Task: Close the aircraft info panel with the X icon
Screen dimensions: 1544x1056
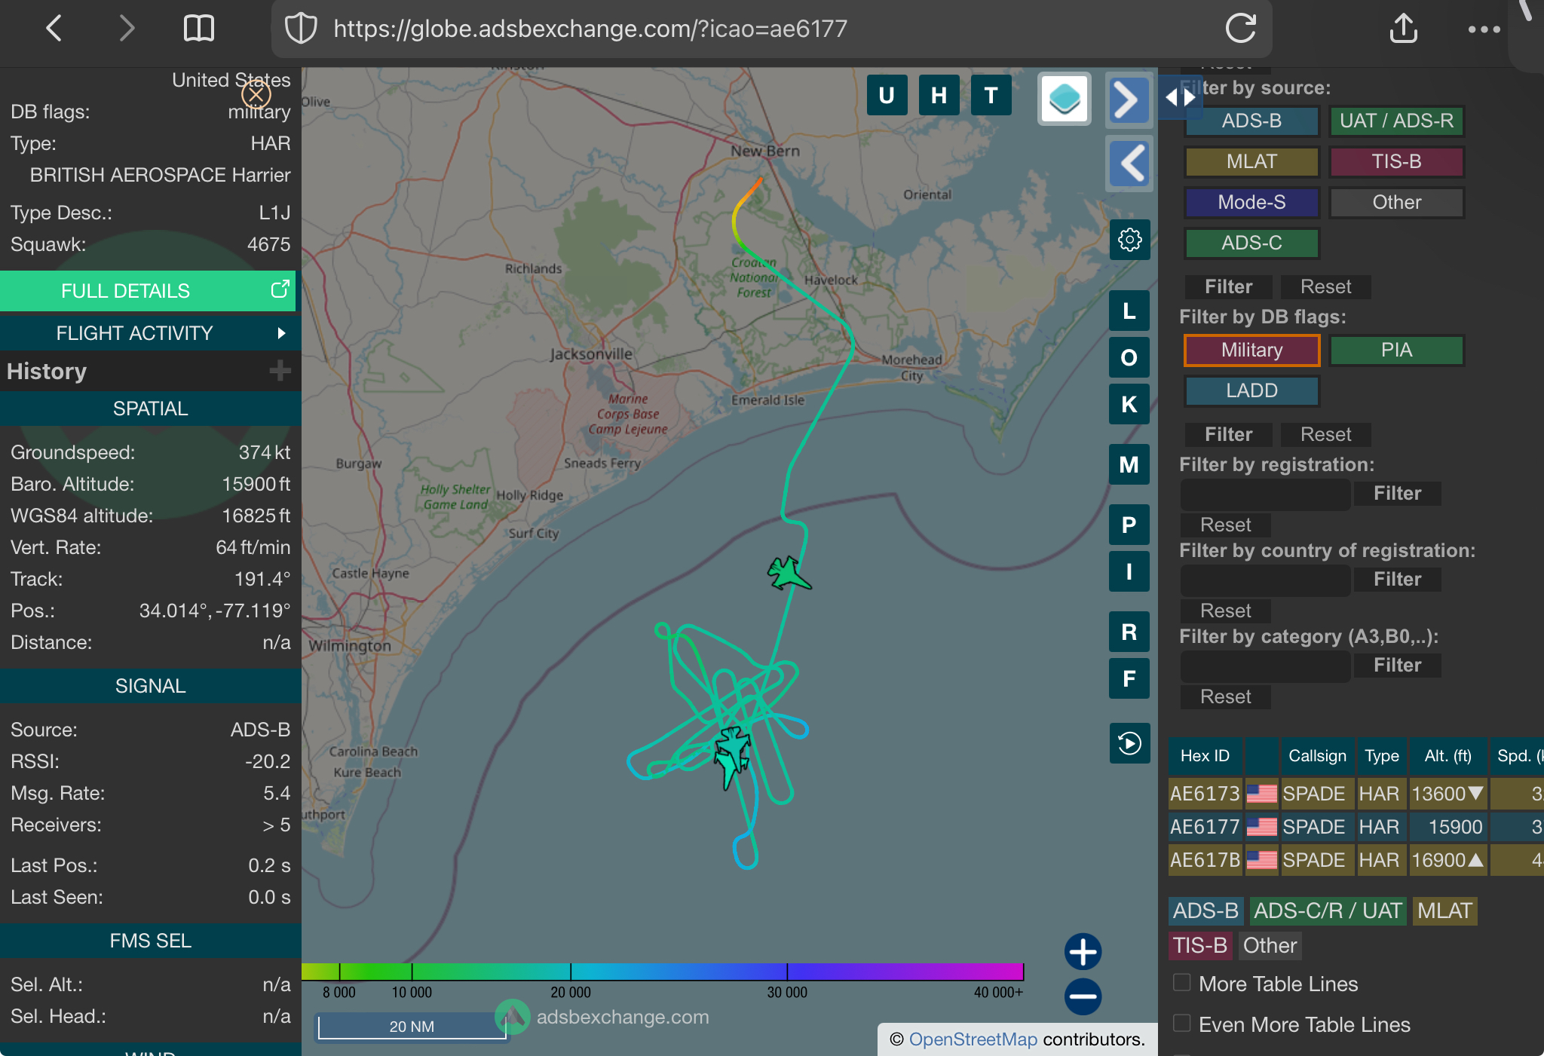Action: click(256, 95)
